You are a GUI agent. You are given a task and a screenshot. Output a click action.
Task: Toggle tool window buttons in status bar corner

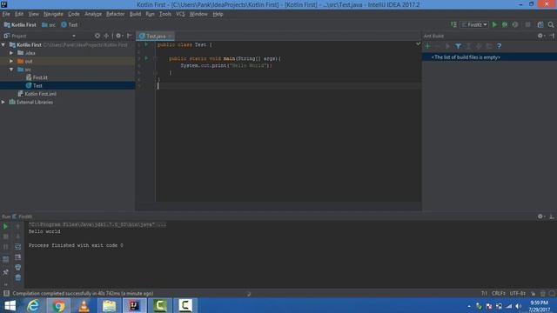pos(6,294)
